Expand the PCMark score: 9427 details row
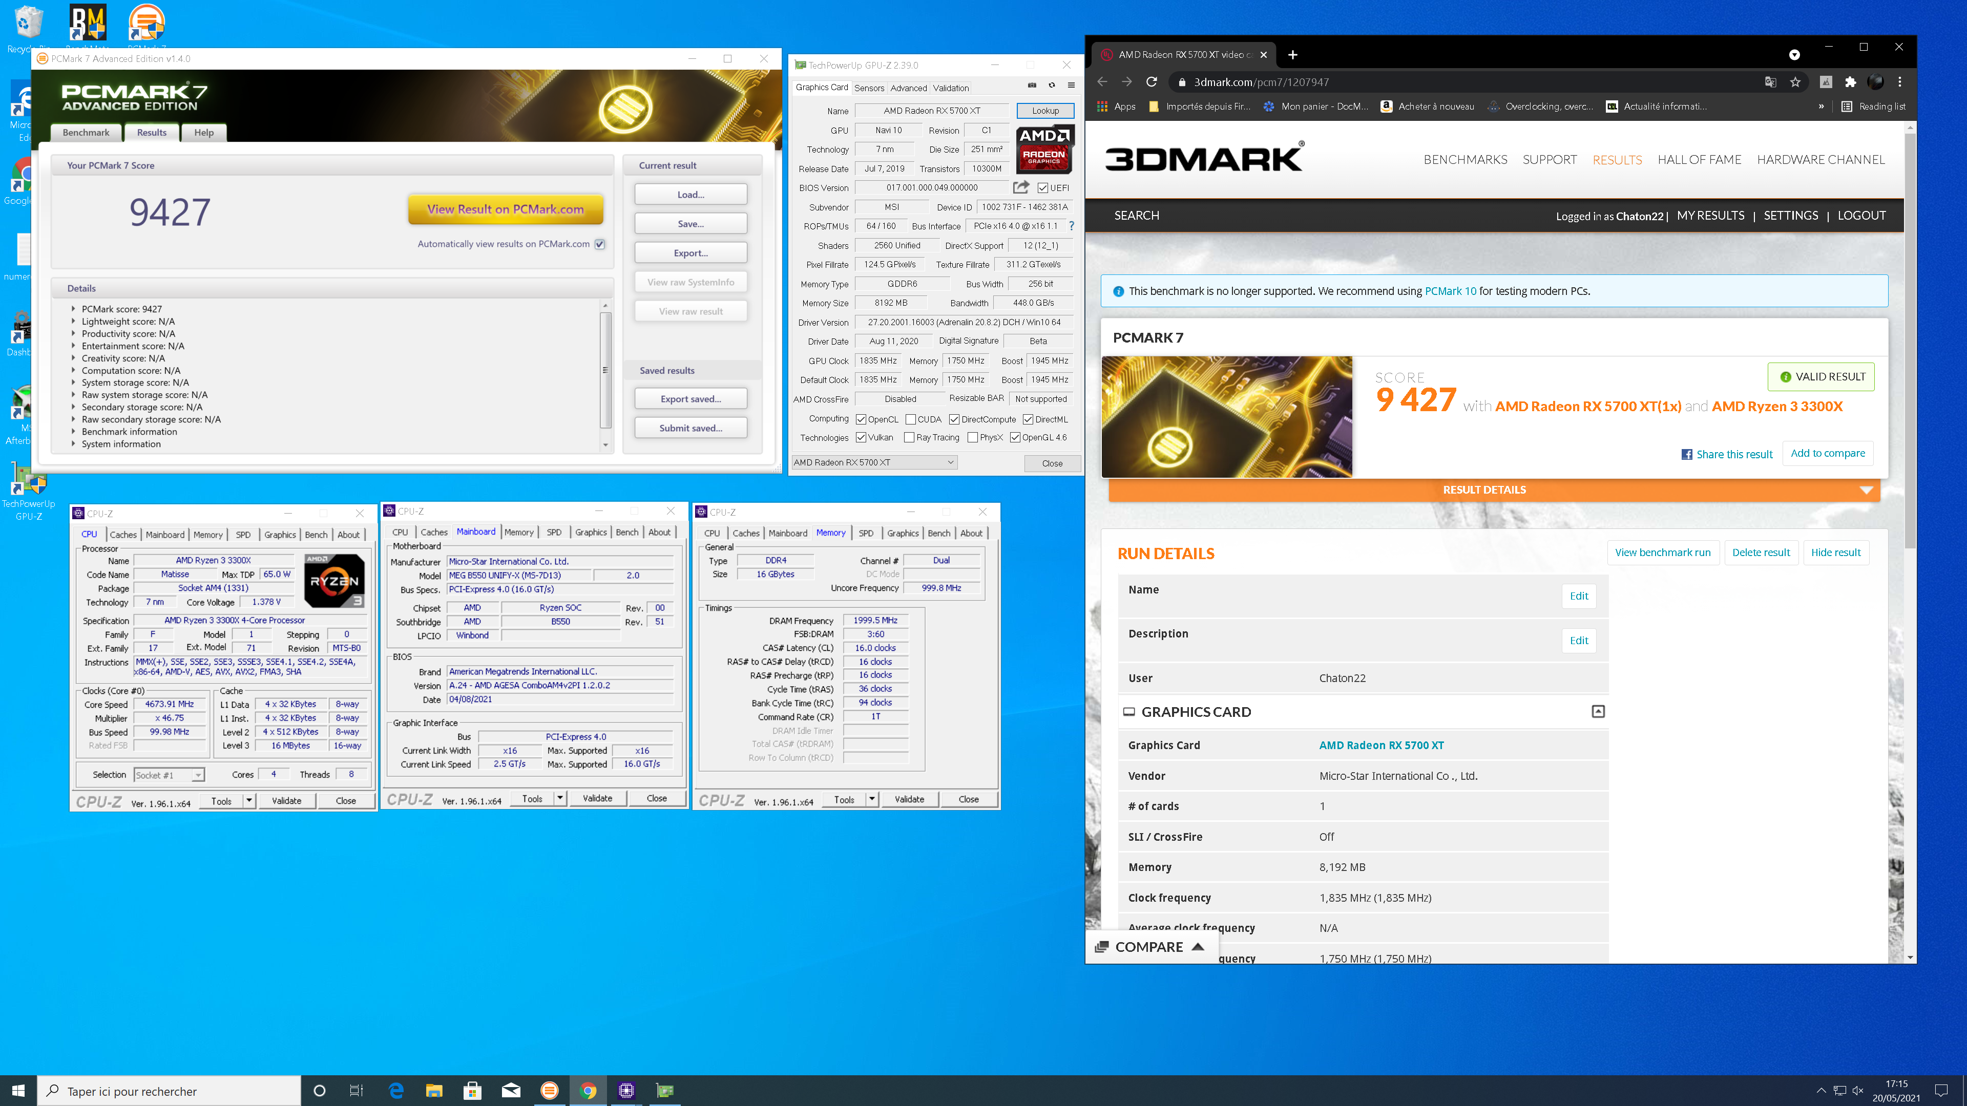 pos(73,309)
